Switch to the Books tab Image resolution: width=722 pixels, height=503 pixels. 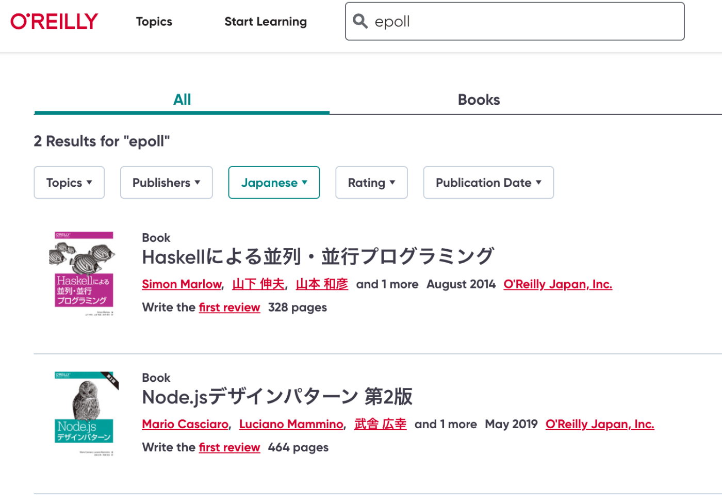point(479,100)
